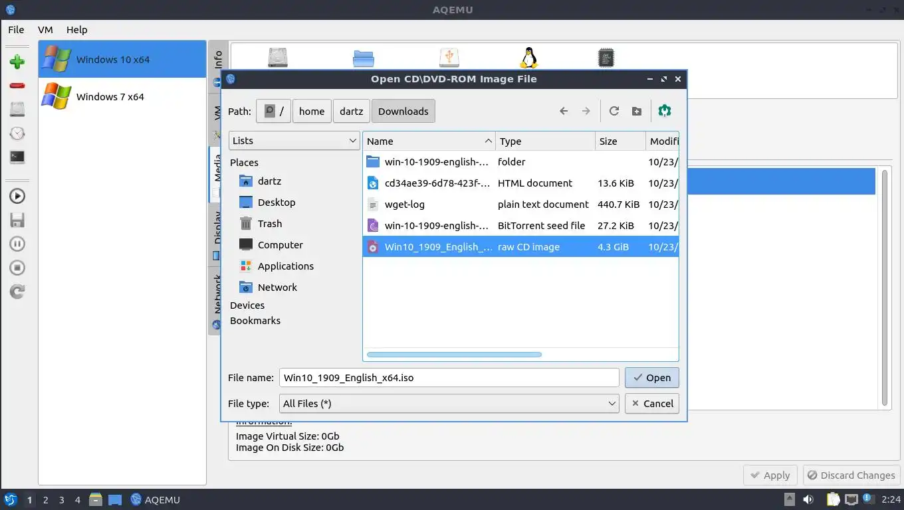The height and width of the screenshot is (510, 904).
Task: Go back with the left arrow in file dialog
Action: 564,111
